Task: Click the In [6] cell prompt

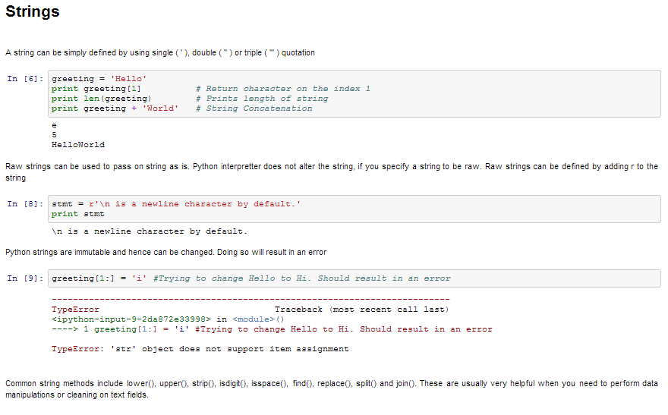Action: pos(24,79)
